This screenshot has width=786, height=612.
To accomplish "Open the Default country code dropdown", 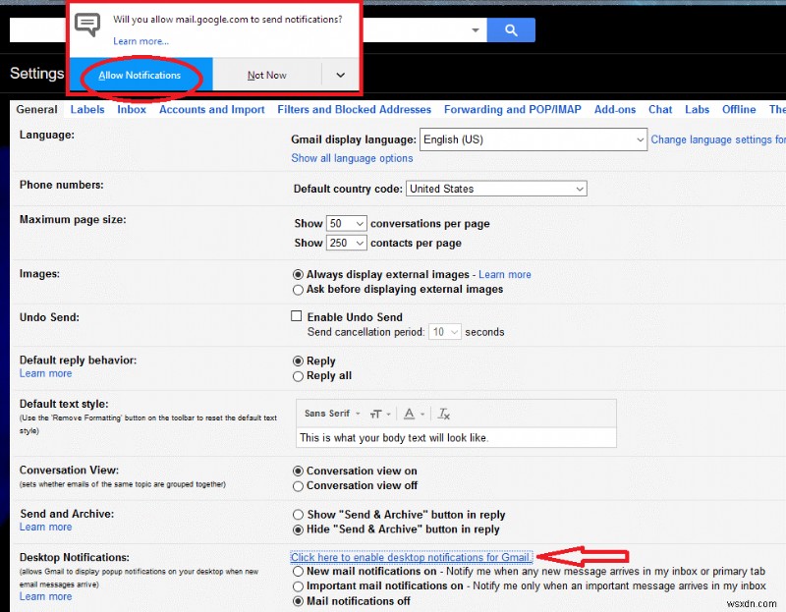I will [496, 189].
